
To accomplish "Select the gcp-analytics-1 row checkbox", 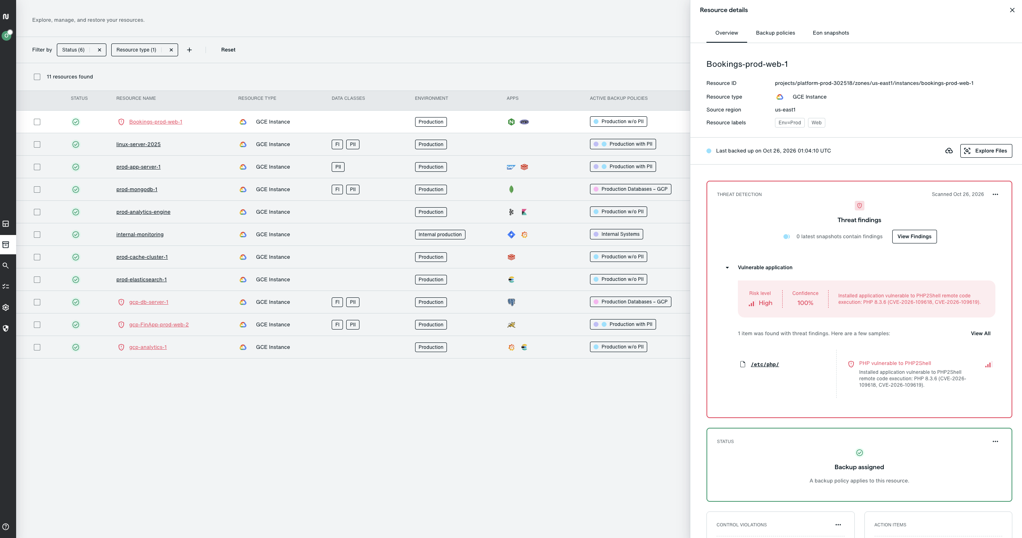I will pyautogui.click(x=37, y=347).
